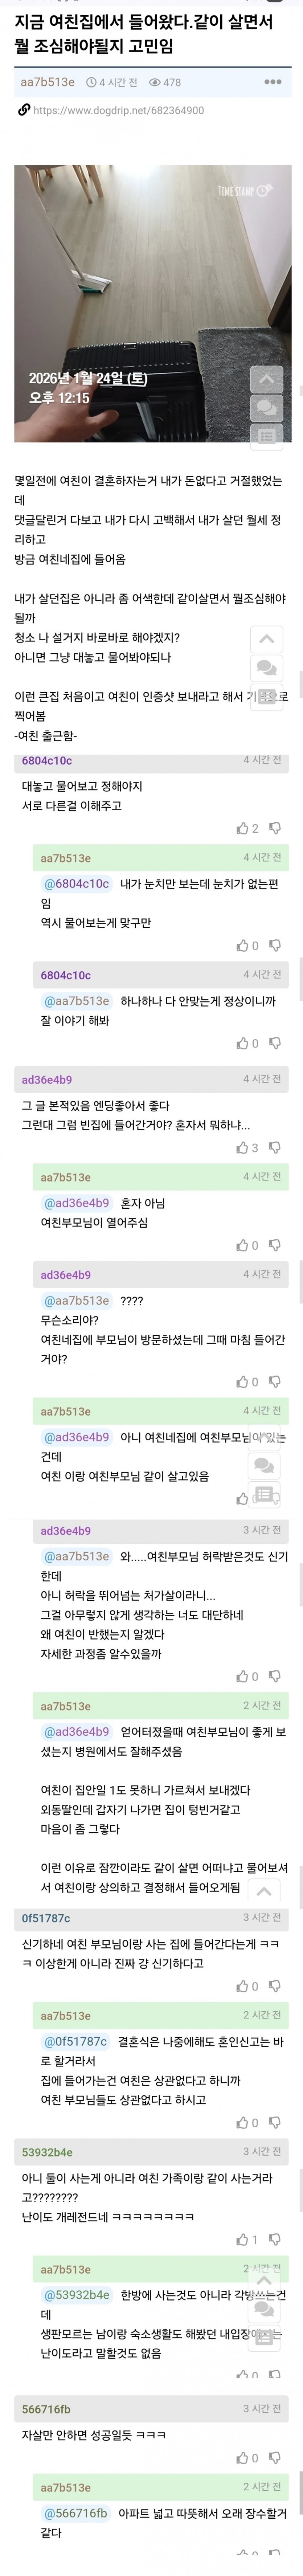
Task: Tap the scroll-up chevron button over the photo
Action: click(x=266, y=380)
